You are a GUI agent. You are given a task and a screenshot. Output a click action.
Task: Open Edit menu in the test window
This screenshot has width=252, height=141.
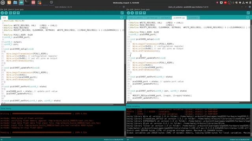point(6,9)
